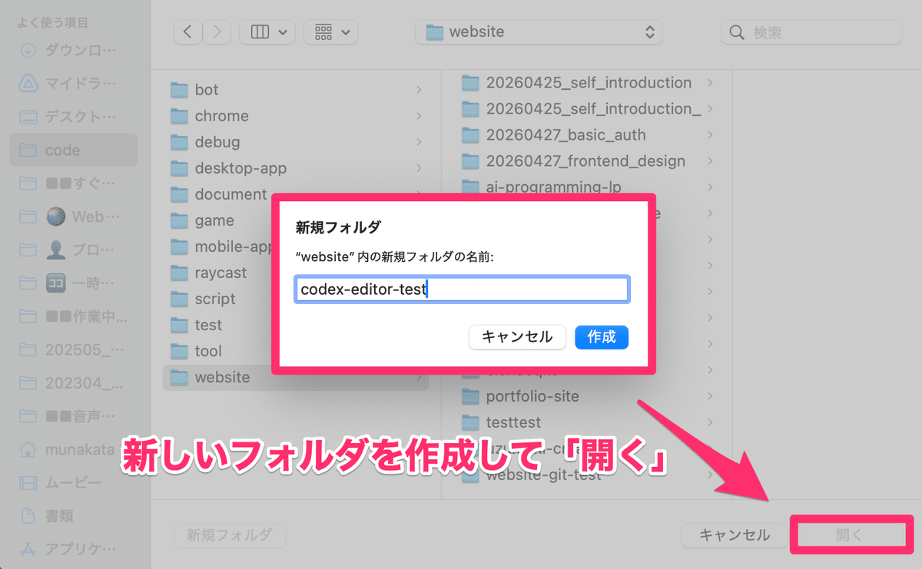Select the chrome folder
This screenshot has width=922, height=569.
click(296, 116)
